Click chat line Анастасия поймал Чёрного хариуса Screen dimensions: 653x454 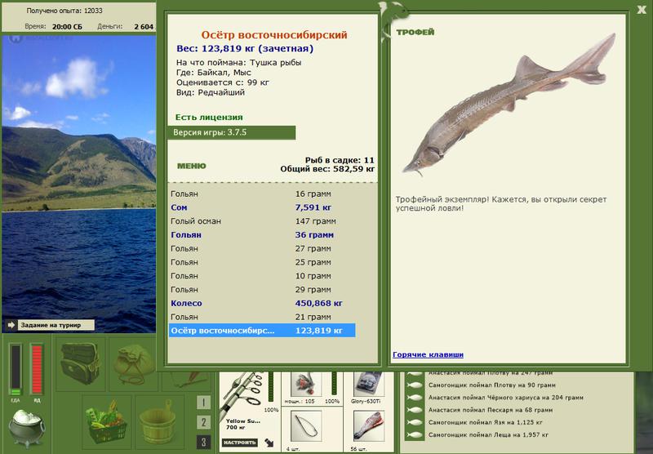point(506,398)
